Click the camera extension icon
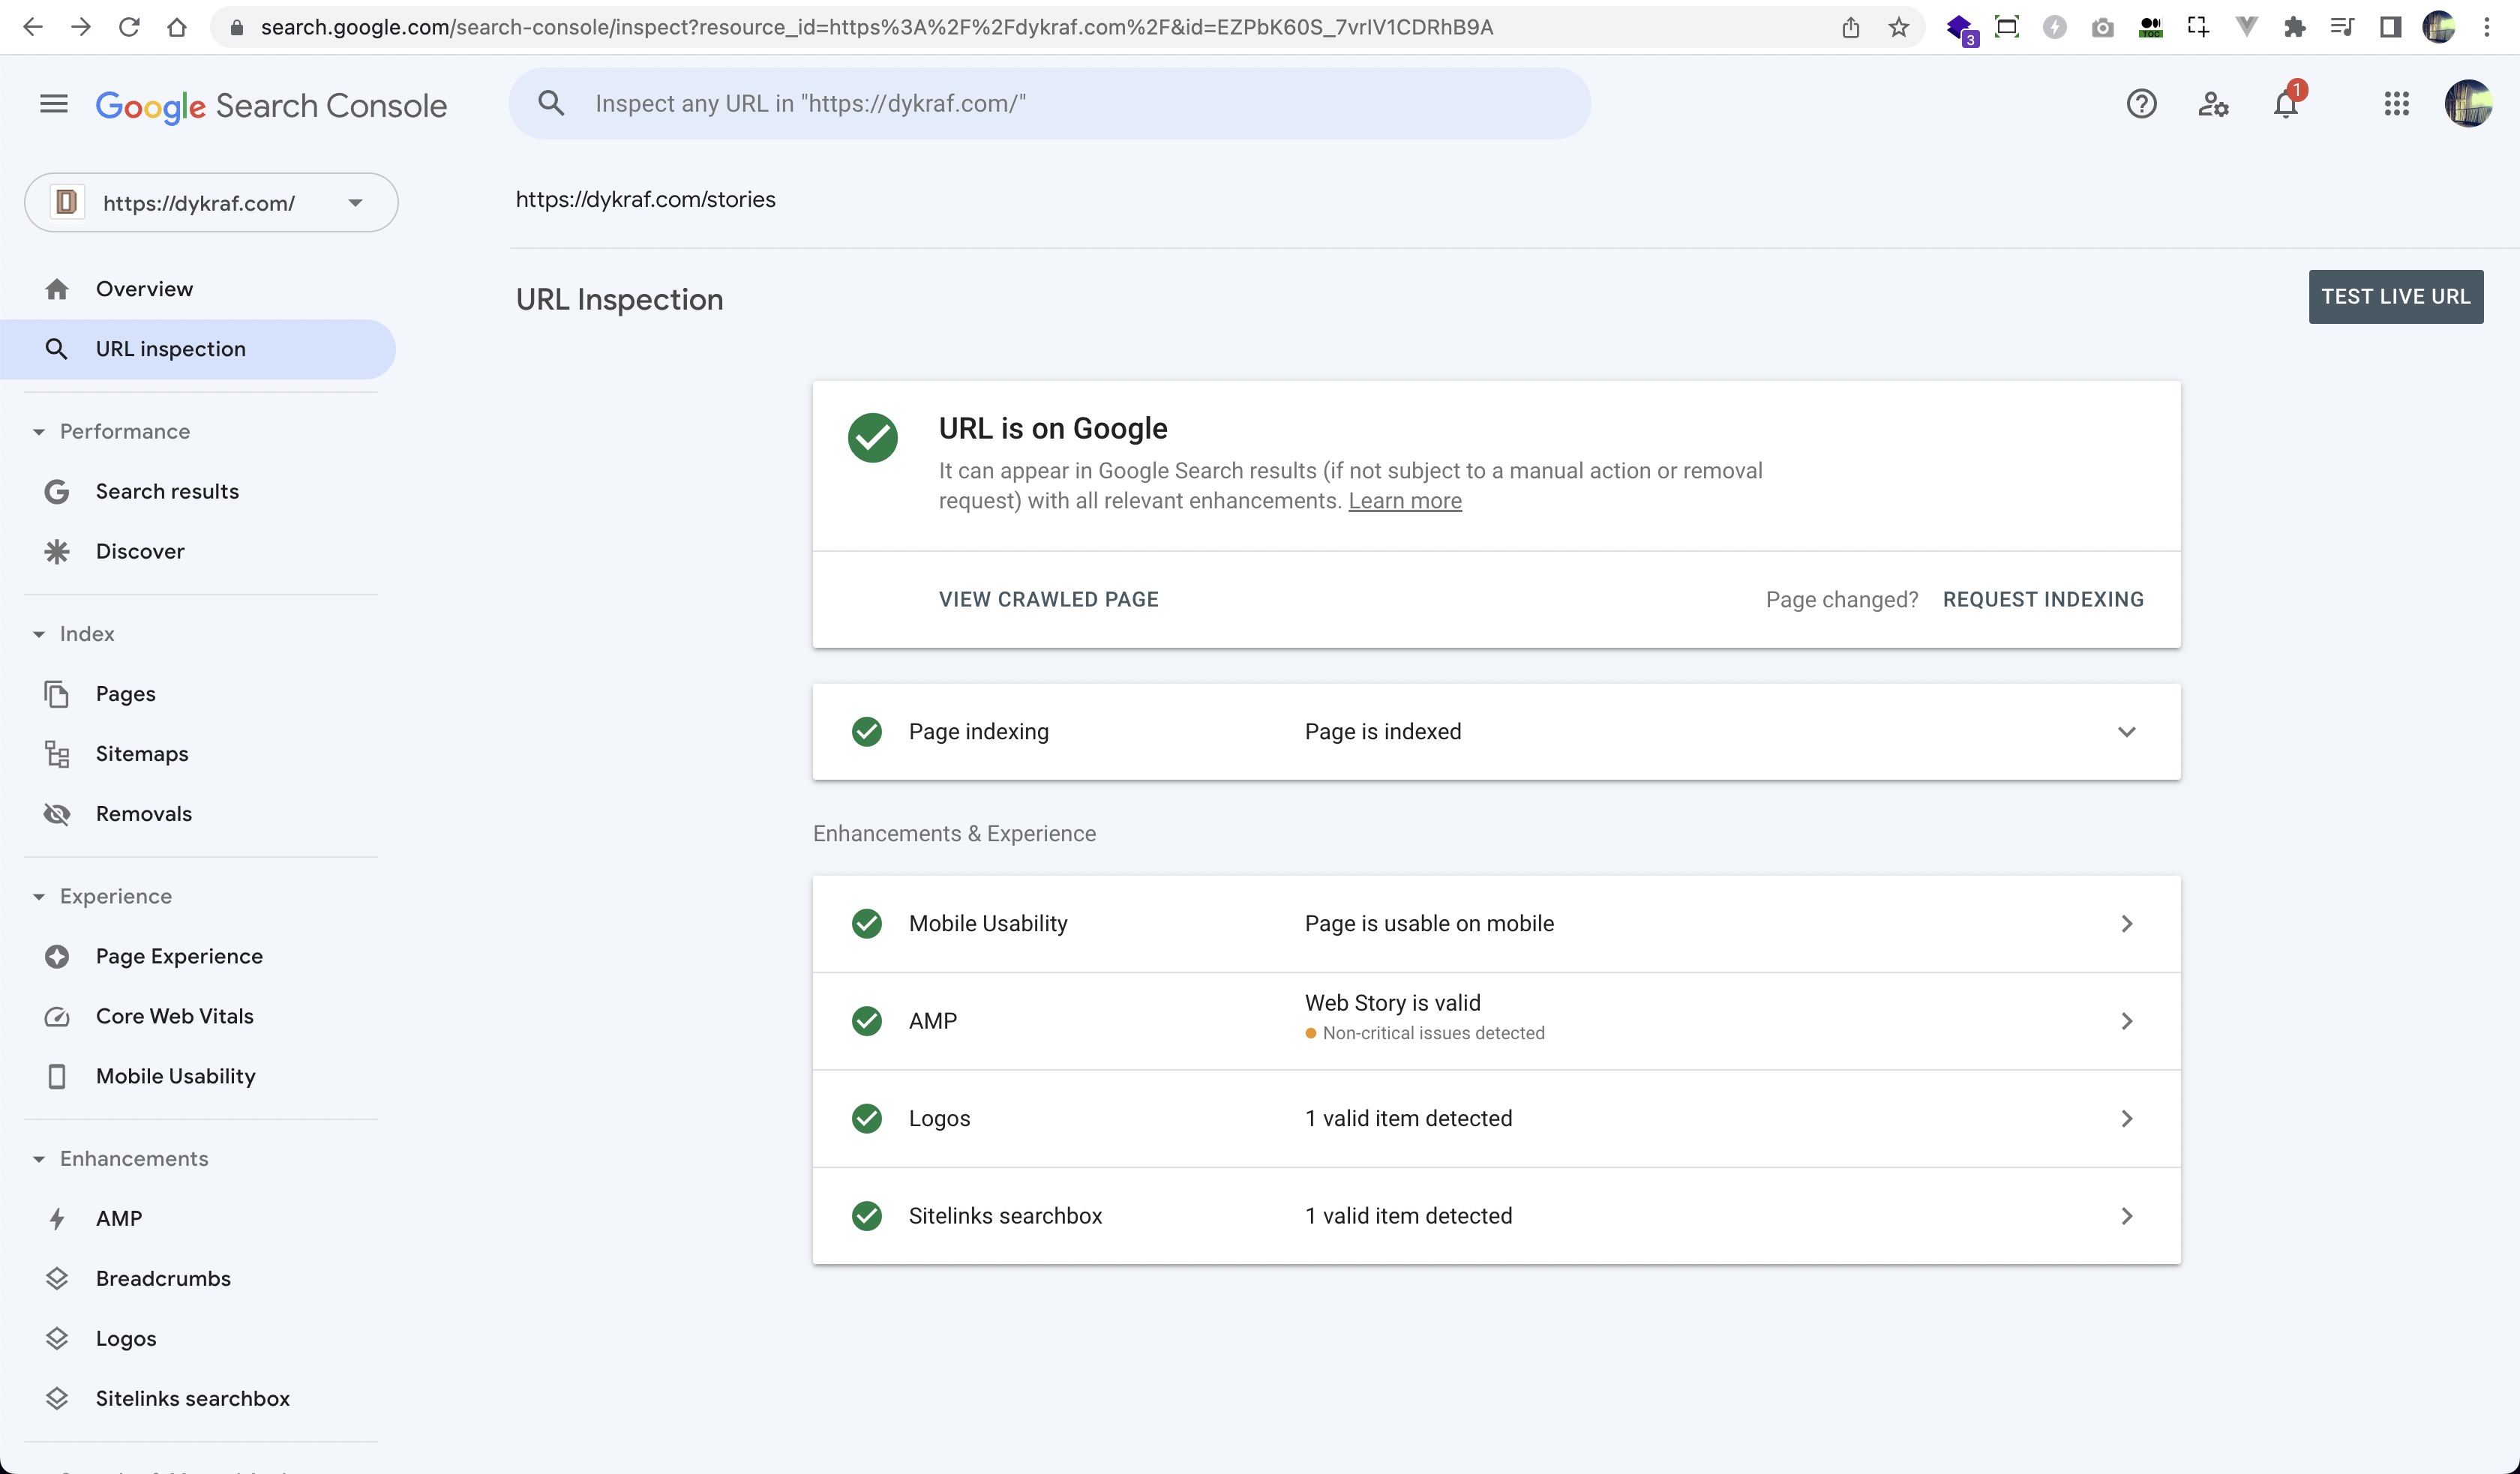Viewport: 2520px width, 1474px height. (2102, 27)
